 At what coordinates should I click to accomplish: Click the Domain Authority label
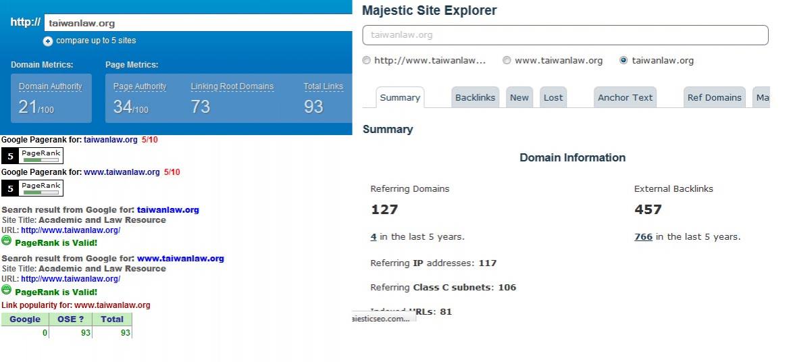(x=51, y=86)
